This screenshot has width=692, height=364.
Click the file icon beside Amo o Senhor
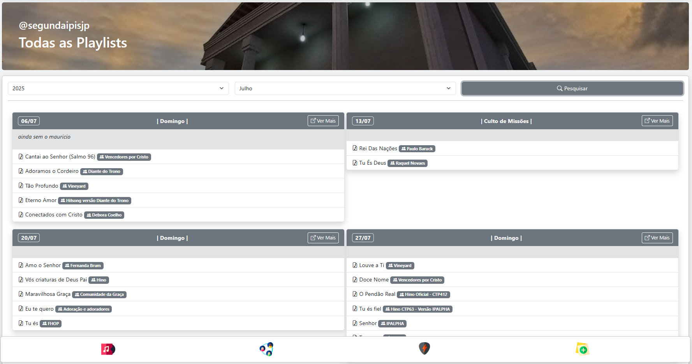21,265
